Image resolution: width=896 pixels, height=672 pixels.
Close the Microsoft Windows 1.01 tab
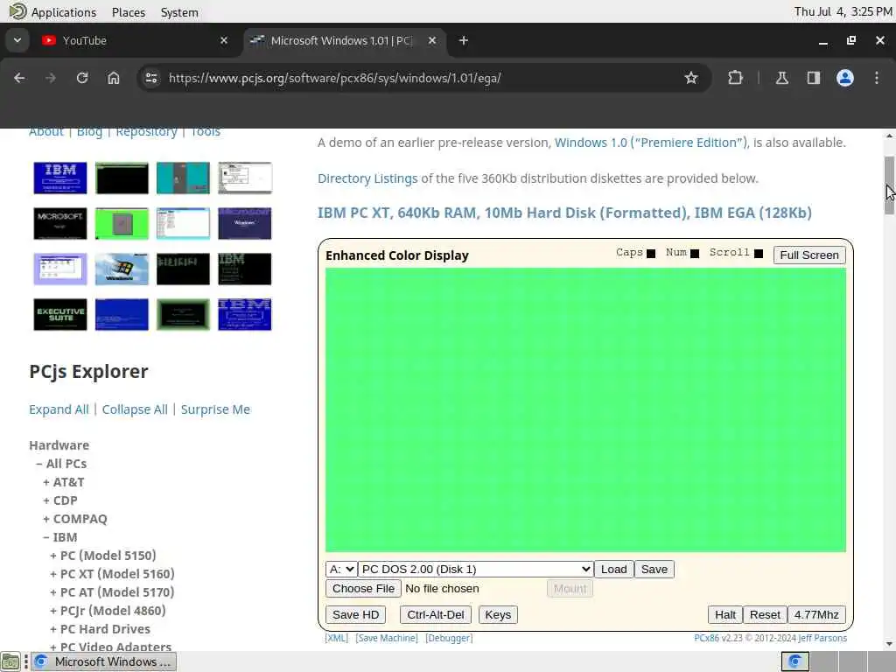coord(432,40)
